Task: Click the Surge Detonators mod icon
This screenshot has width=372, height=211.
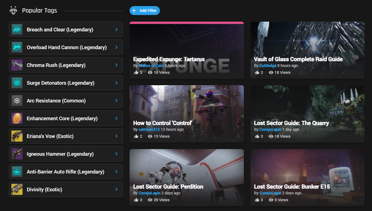Action: coord(17,83)
